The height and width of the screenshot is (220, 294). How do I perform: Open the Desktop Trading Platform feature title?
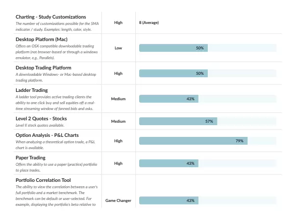pos(44,67)
